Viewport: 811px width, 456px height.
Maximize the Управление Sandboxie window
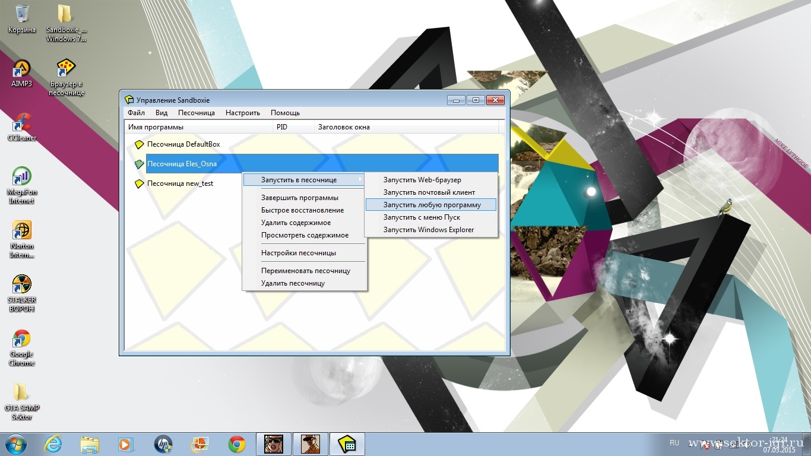476,100
